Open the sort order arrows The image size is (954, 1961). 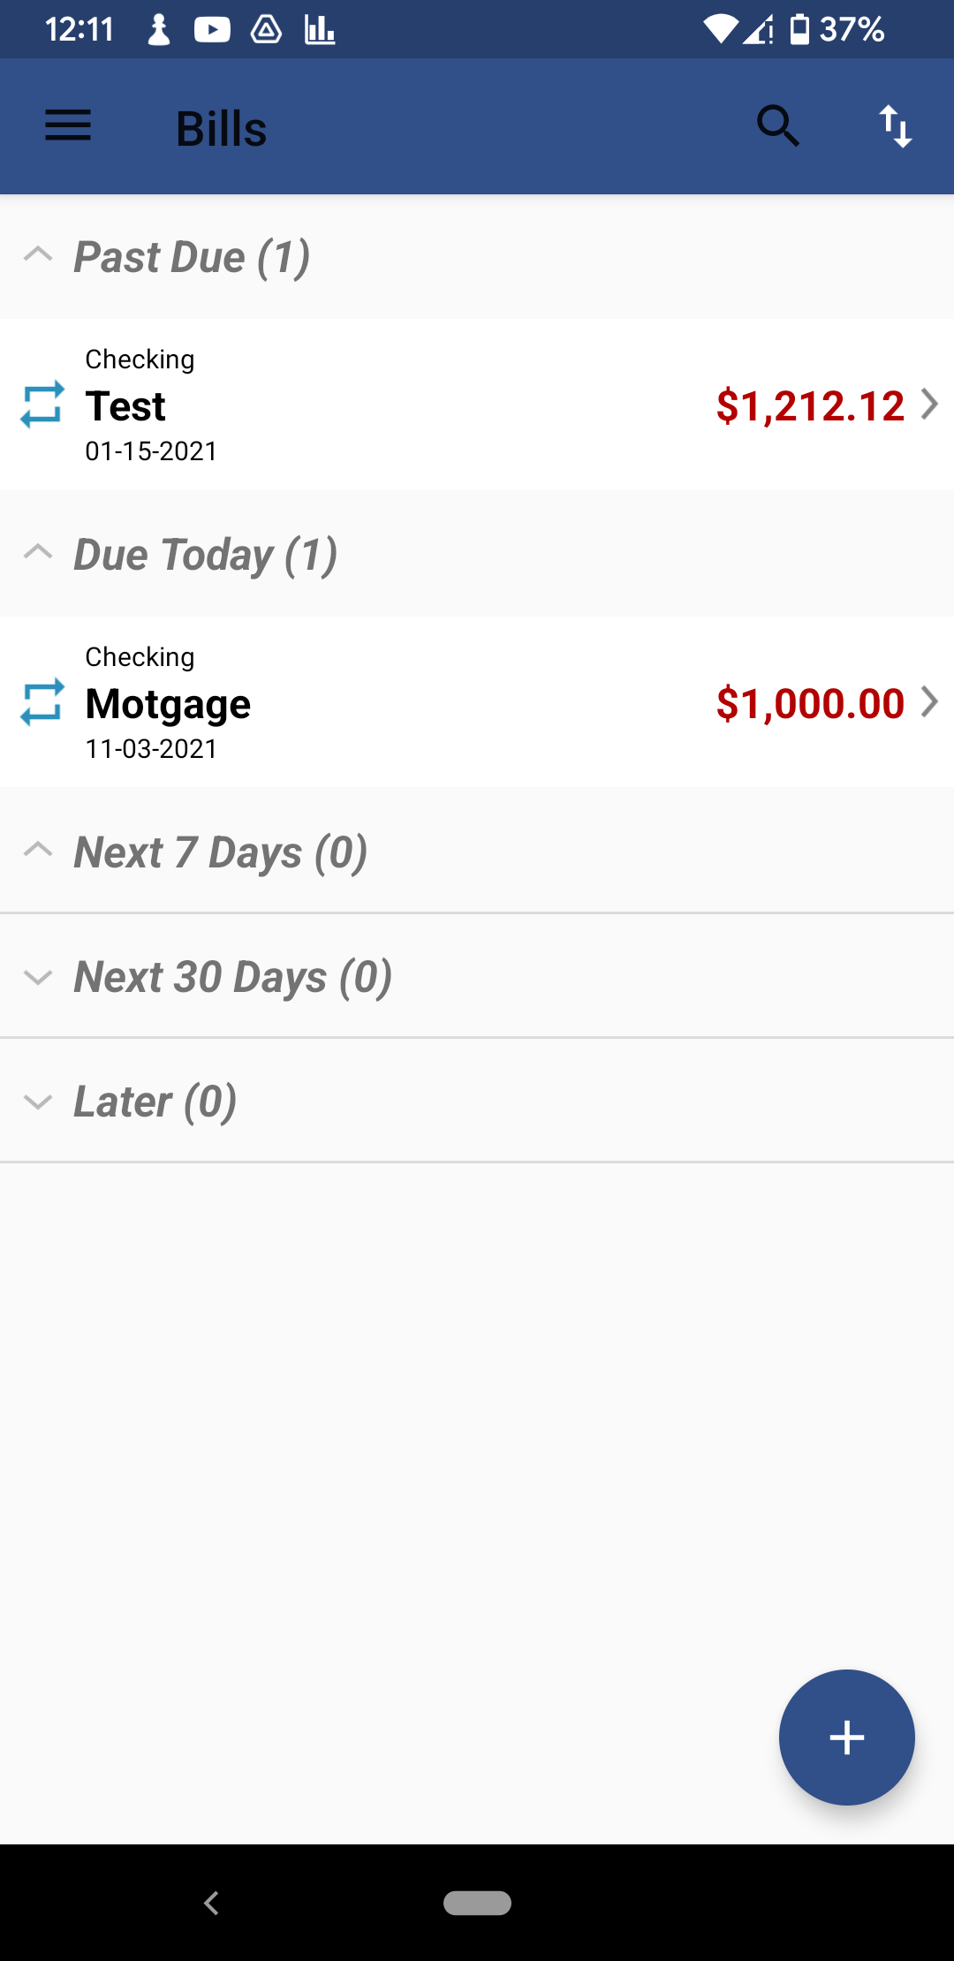pyautogui.click(x=895, y=125)
